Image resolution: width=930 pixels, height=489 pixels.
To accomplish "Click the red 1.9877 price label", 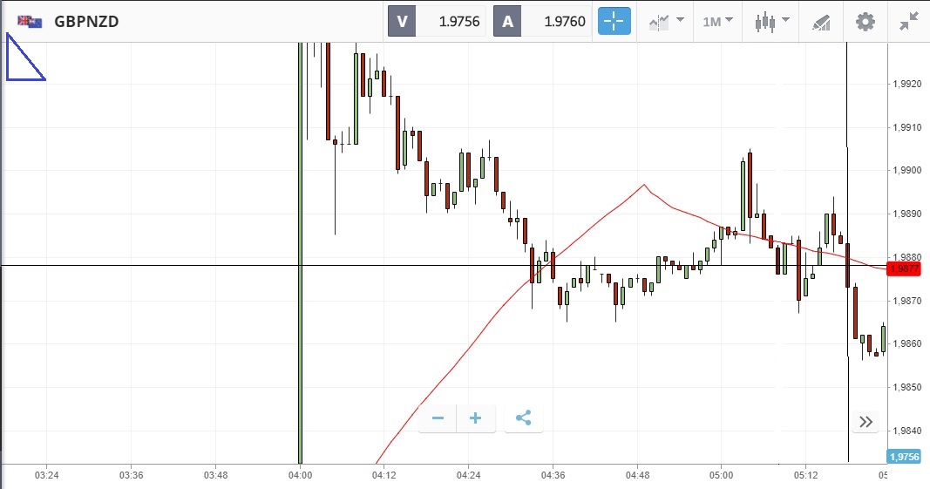I will [905, 268].
